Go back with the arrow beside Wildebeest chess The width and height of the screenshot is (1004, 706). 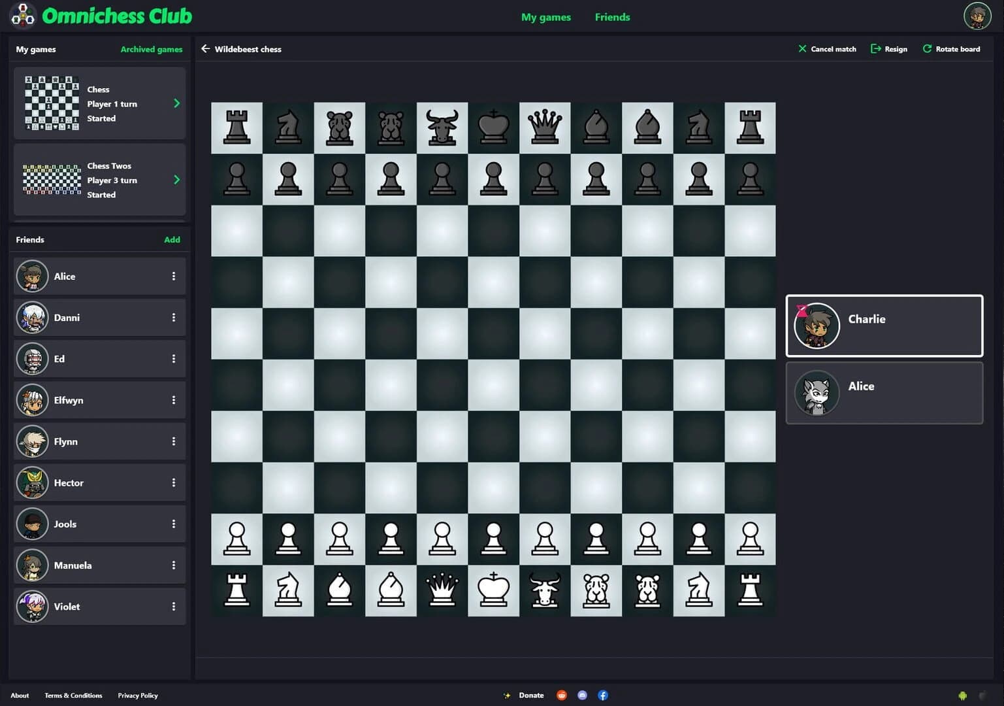click(205, 49)
